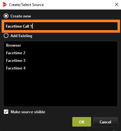Confirm with the green OK button
Screen dimensions: 121x131
click(x=82, y=122)
